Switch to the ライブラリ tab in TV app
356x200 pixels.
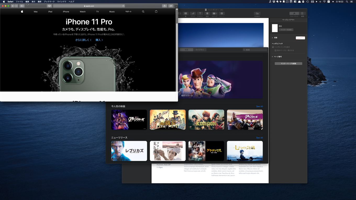200,50
